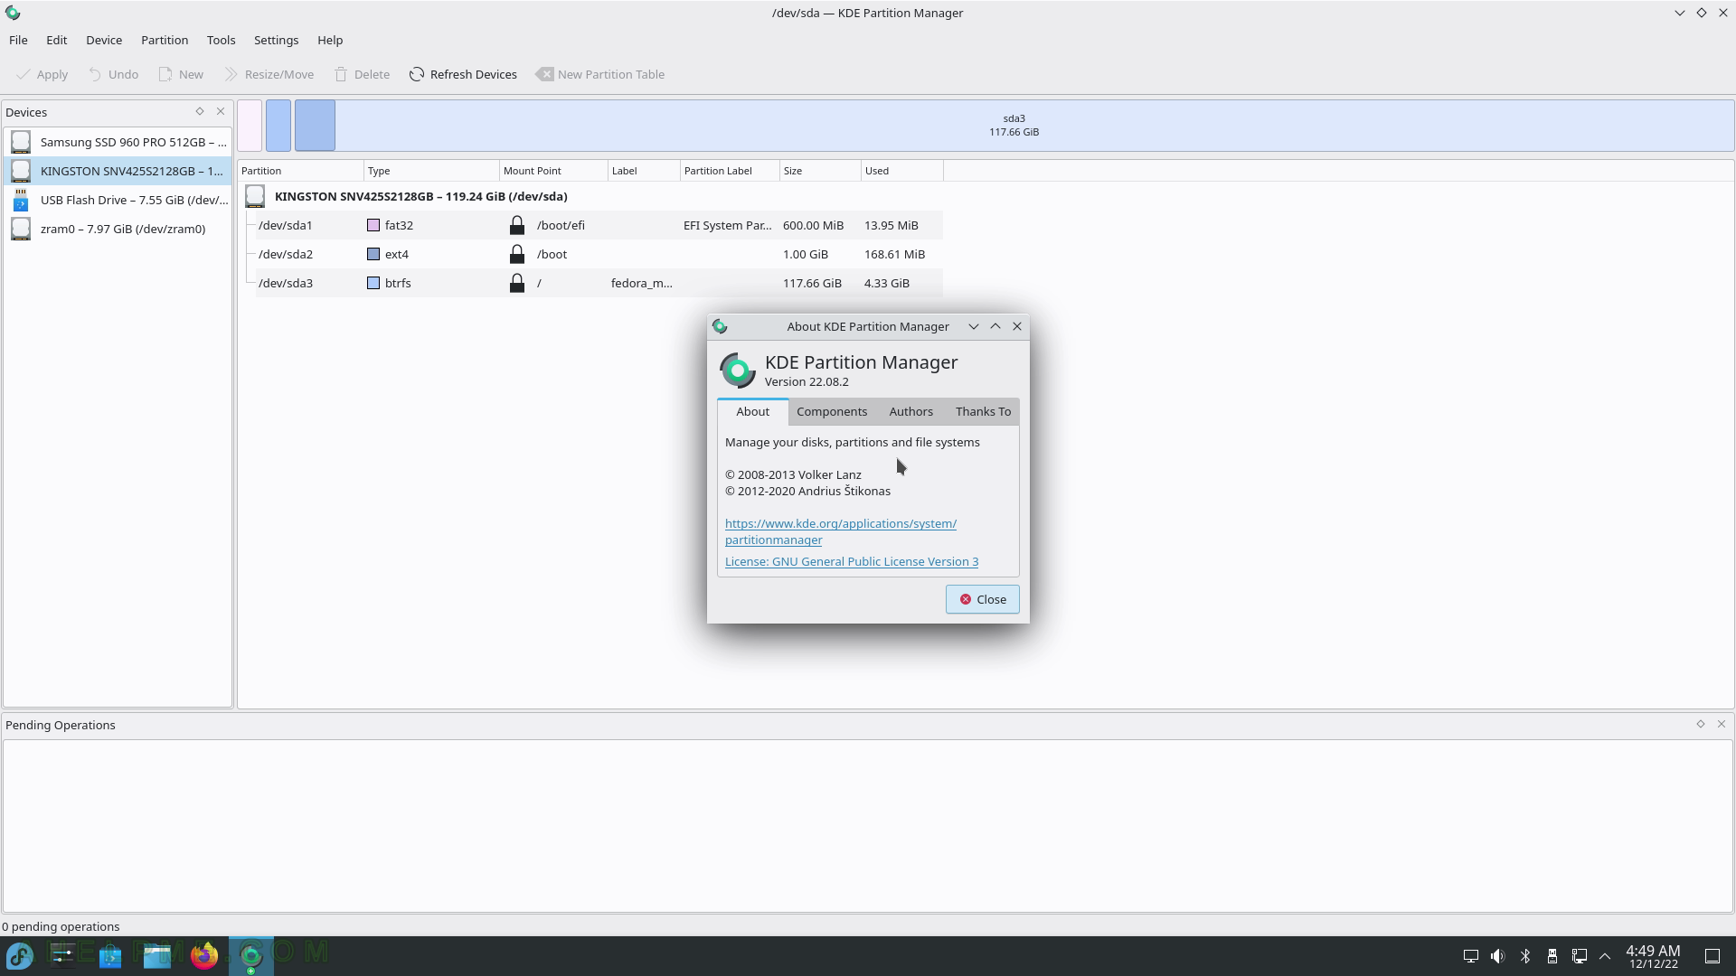The image size is (1736, 976).
Task: Click the Undo toolbar button
Action: 113,74
